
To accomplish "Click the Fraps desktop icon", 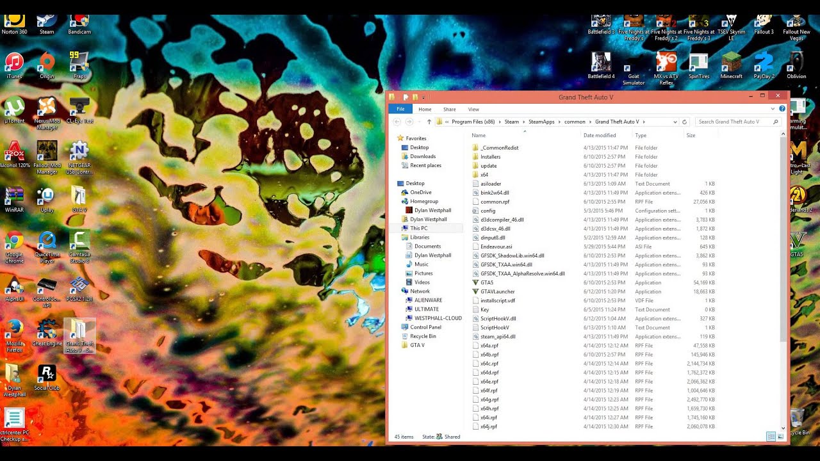I will (x=79, y=66).
